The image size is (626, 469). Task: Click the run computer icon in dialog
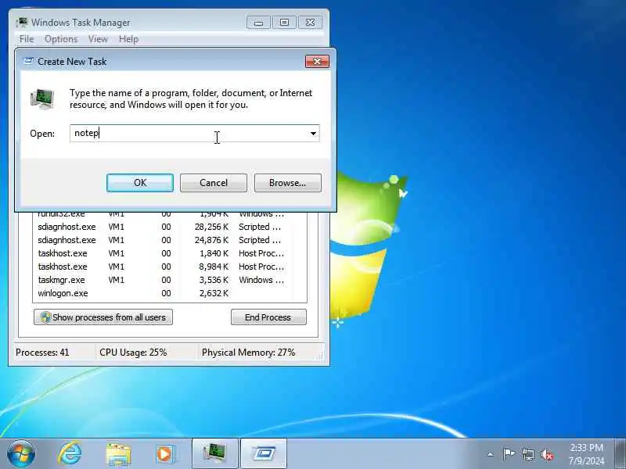tap(42, 98)
